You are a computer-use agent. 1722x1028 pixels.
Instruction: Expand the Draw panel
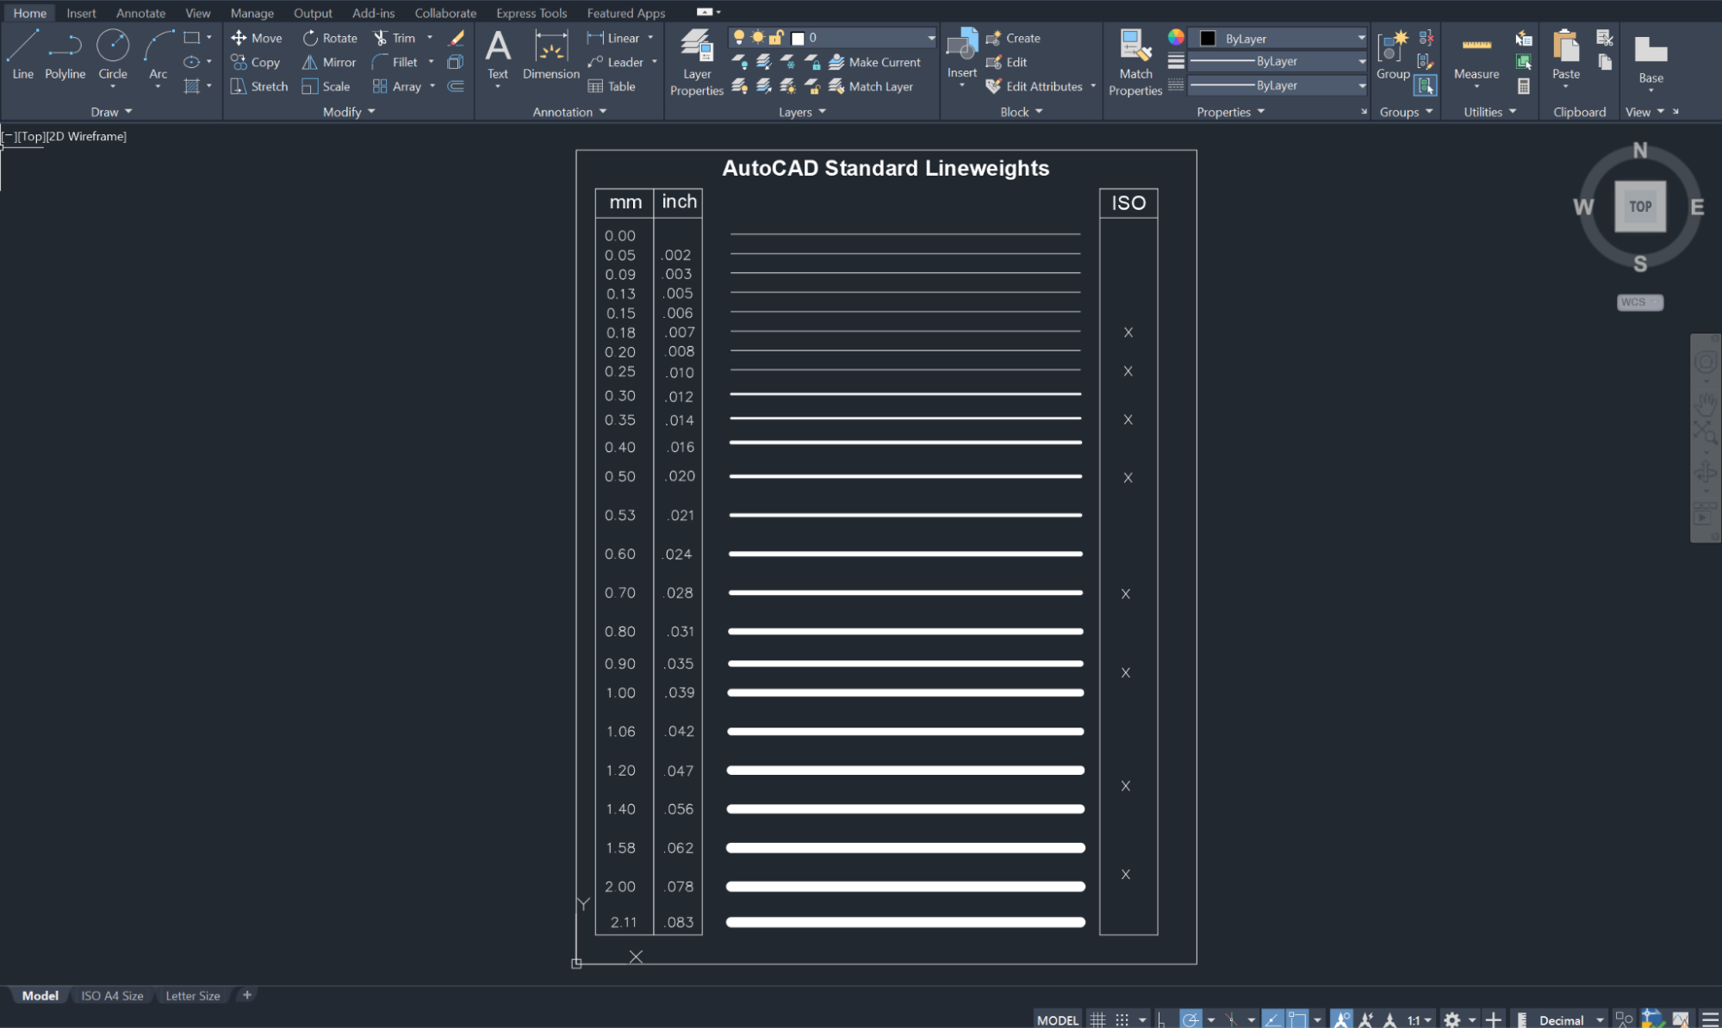(111, 112)
